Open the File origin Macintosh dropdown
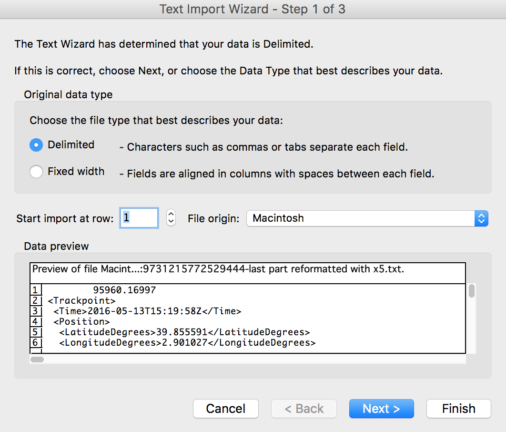The height and width of the screenshot is (432, 506). click(x=367, y=218)
